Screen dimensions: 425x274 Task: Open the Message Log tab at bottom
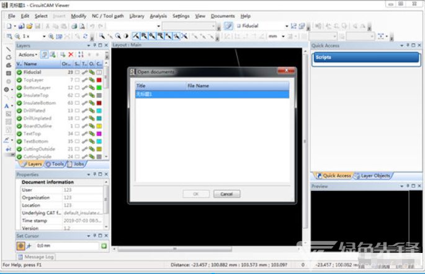35,257
